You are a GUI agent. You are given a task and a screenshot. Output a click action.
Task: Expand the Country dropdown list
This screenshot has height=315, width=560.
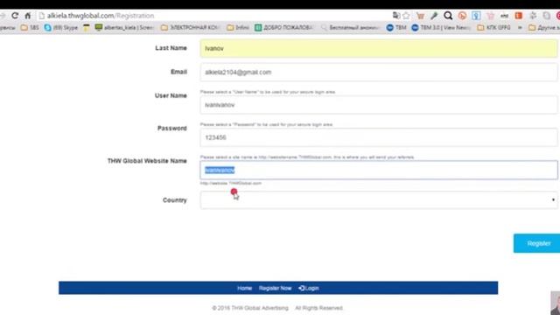pos(379,200)
